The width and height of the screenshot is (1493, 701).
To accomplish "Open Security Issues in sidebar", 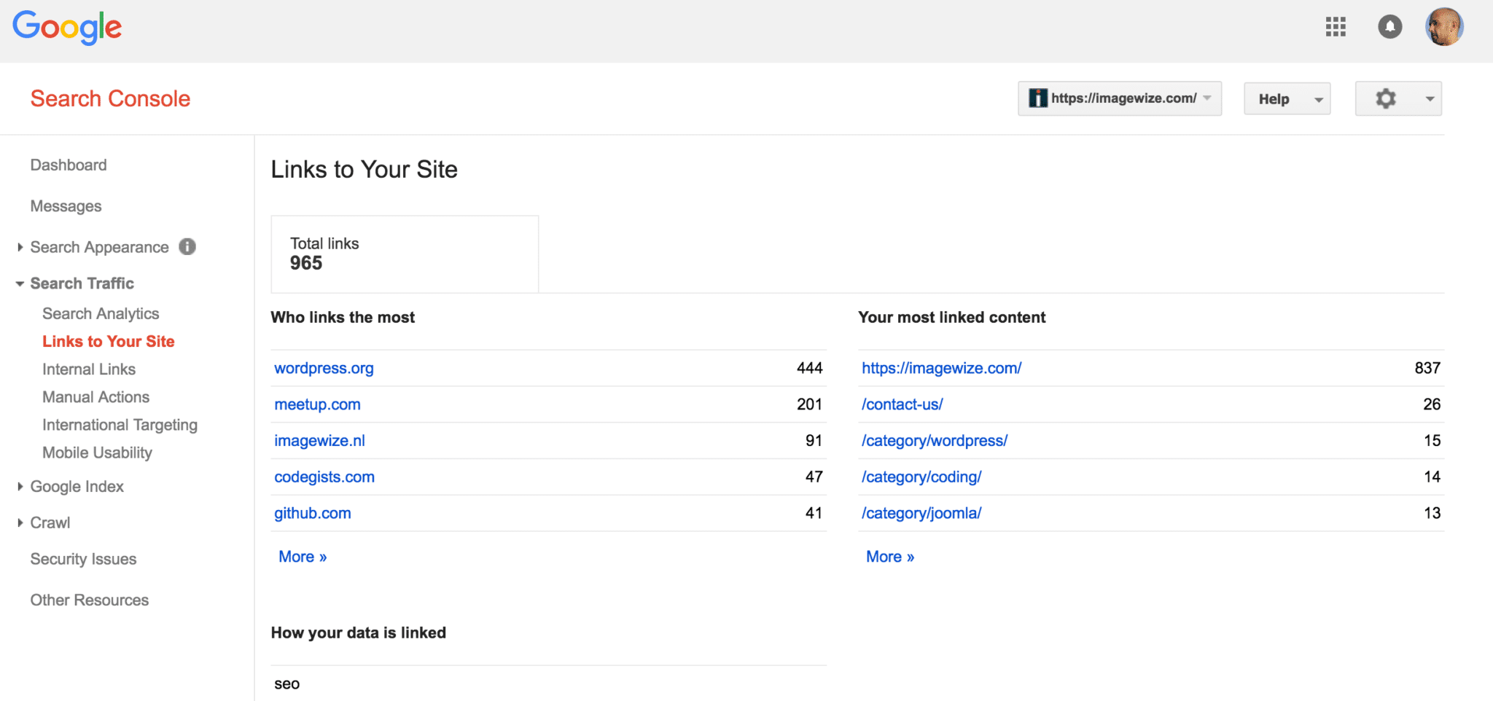I will 83,559.
